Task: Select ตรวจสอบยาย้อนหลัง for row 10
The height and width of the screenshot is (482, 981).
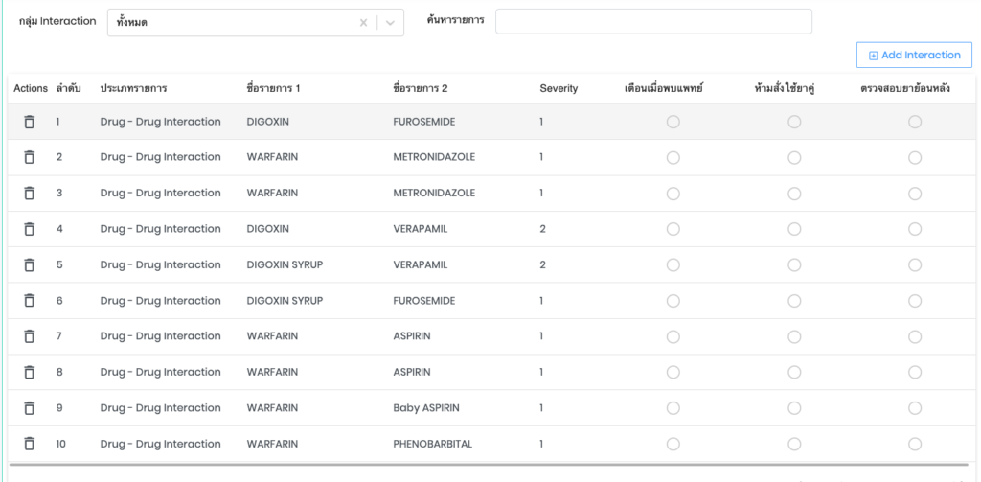Action: point(915,444)
